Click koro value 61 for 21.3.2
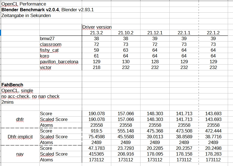The image size is (233, 166). pos(96,56)
